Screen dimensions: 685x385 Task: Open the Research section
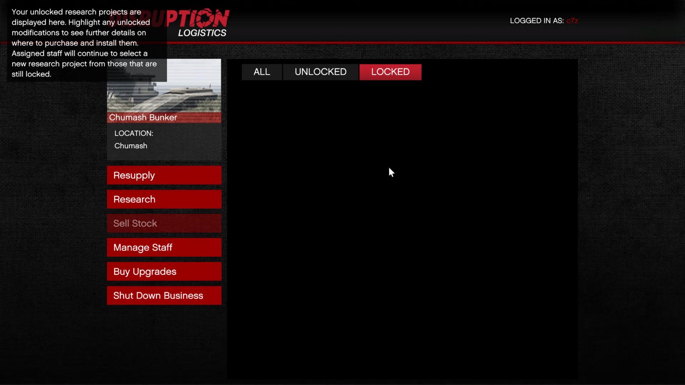click(164, 199)
